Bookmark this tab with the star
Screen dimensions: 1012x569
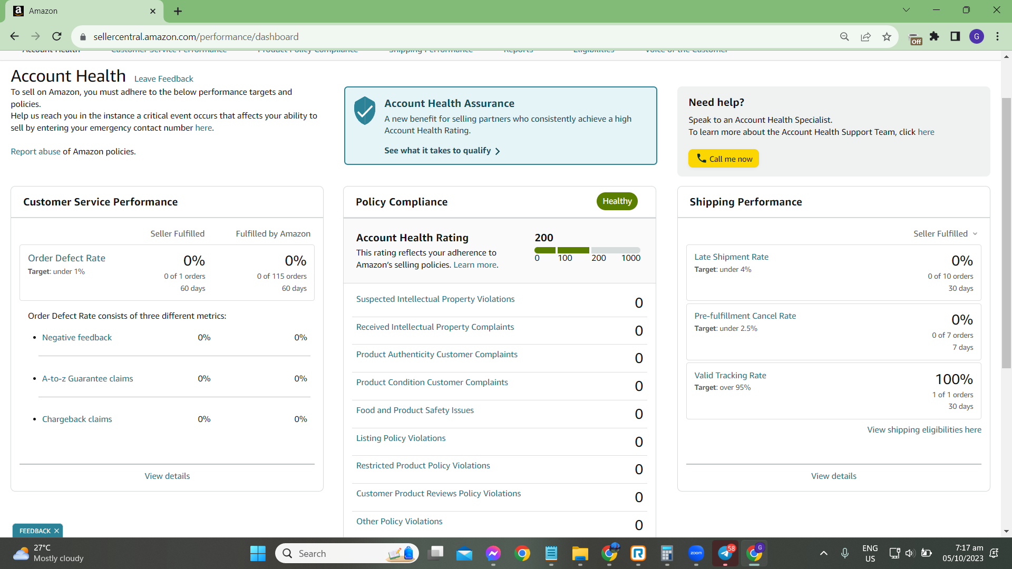[x=887, y=36]
